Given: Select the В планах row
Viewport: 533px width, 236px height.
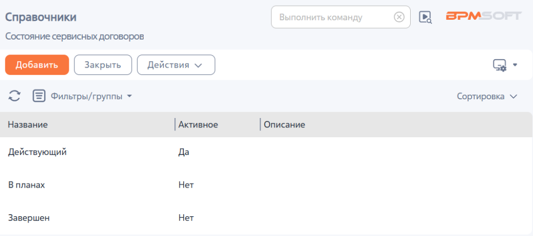Looking at the screenshot, I should [x=266, y=185].
